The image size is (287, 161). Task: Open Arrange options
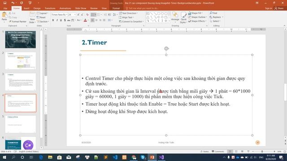(x=175, y=17)
